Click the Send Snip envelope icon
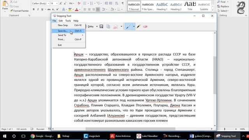Image resolution: width=249 pixels, height=140 pixels. [116, 27]
